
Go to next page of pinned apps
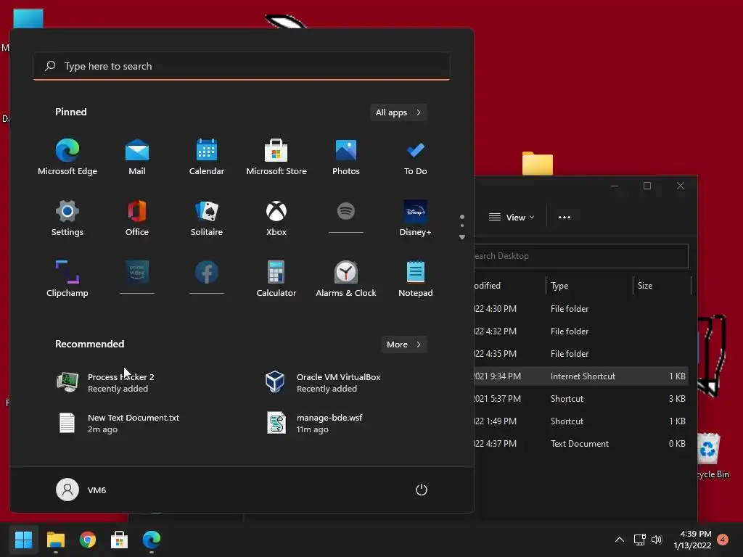point(462,237)
